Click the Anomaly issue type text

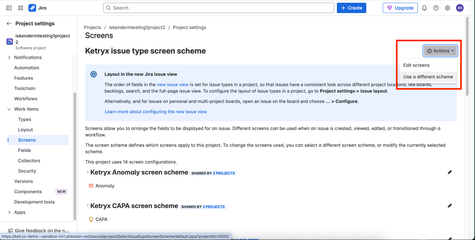pos(105,186)
